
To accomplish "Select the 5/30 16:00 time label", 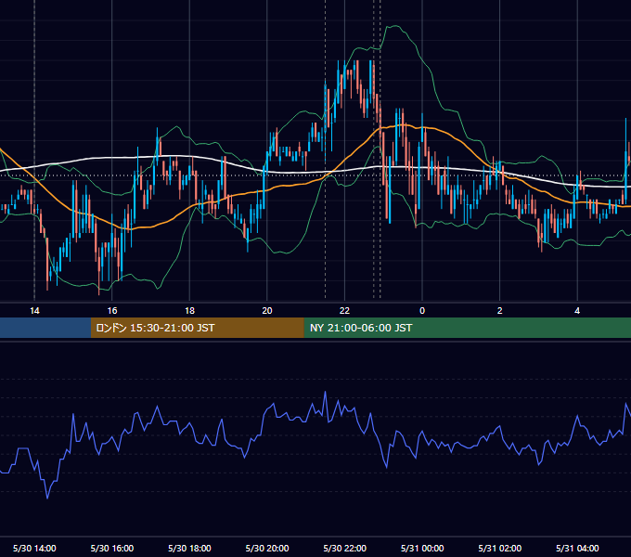I will click(112, 548).
